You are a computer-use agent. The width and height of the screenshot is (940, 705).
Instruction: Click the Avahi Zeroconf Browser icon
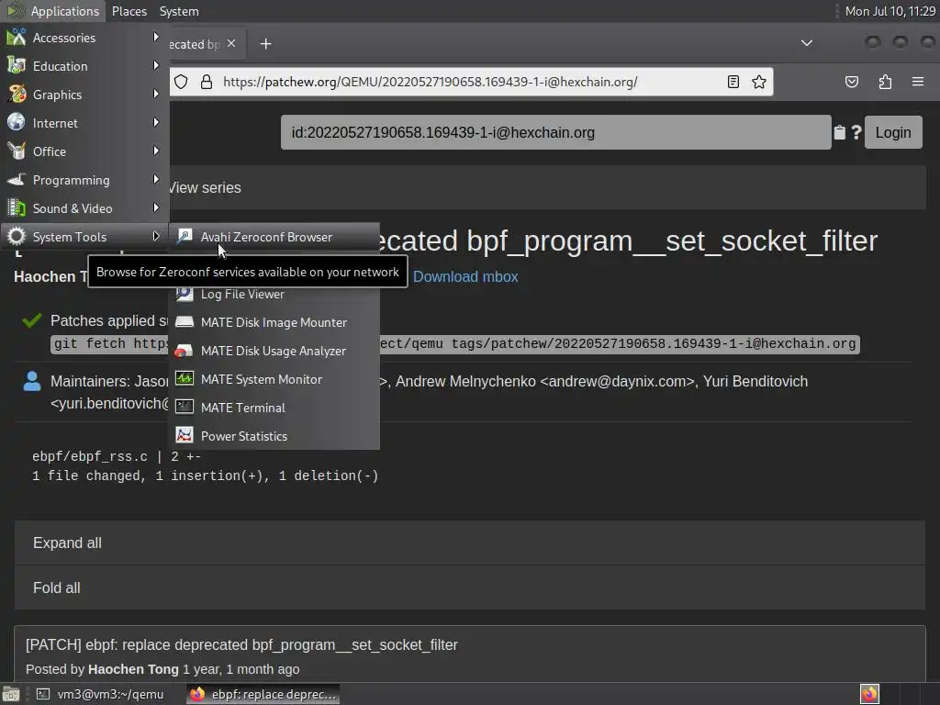(184, 236)
